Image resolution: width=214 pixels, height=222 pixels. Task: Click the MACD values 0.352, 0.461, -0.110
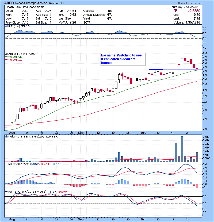(x=46, y=164)
